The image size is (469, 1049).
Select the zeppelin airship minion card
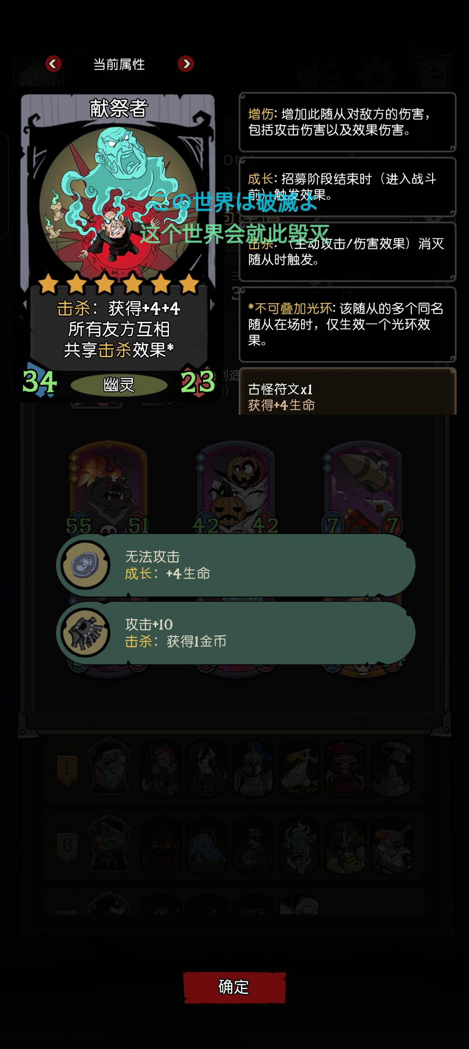click(363, 489)
